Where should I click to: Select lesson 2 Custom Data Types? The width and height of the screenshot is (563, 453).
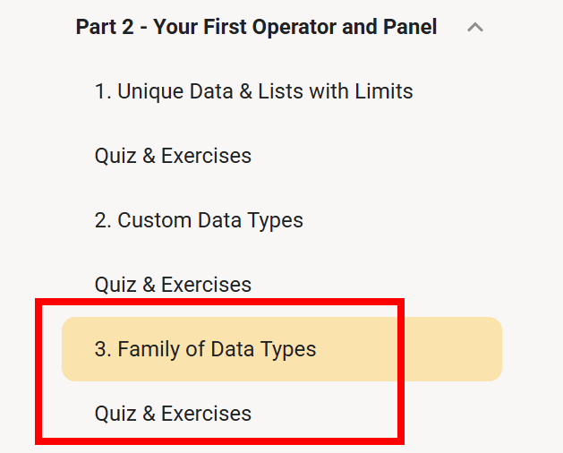point(199,220)
